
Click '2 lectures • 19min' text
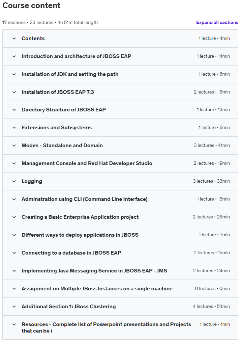click(212, 163)
